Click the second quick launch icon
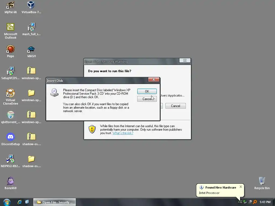 [x=27, y=202]
